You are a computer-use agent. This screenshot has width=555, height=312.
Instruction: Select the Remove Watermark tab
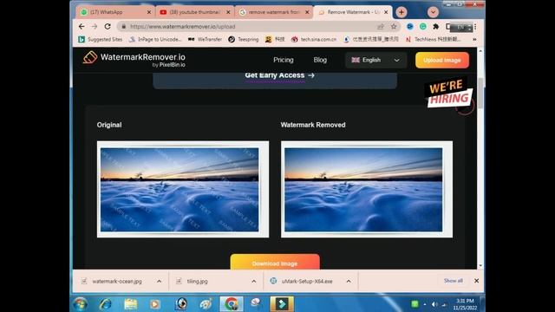tap(352, 12)
